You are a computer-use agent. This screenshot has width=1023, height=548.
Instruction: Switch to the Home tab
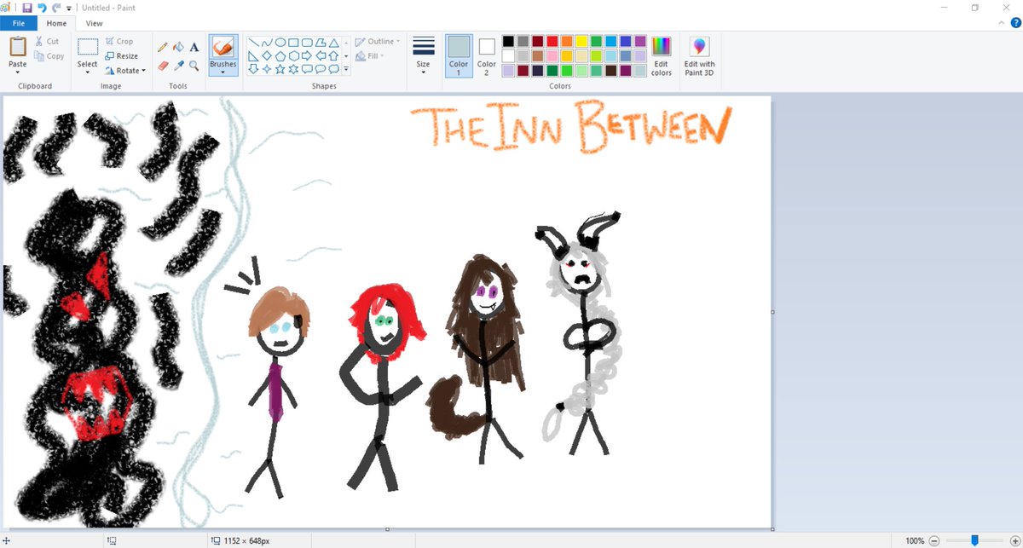tap(56, 24)
